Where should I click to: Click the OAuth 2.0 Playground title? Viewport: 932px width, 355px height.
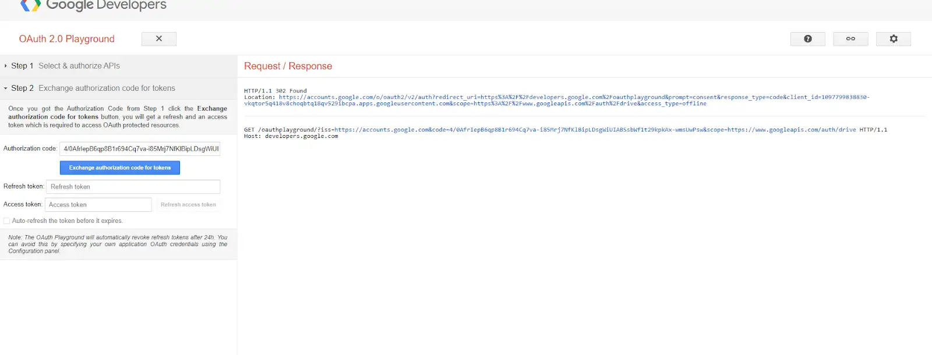(67, 39)
